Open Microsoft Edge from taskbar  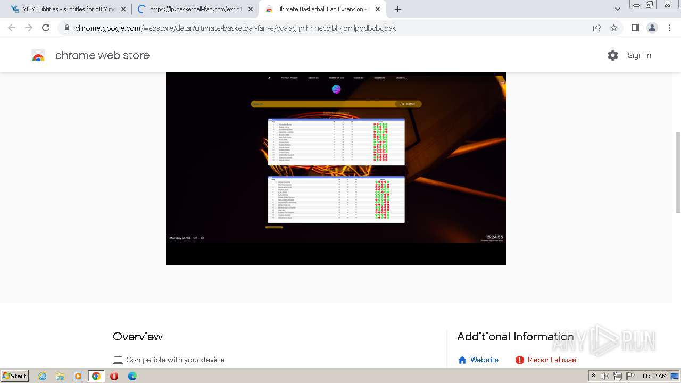pos(132,376)
